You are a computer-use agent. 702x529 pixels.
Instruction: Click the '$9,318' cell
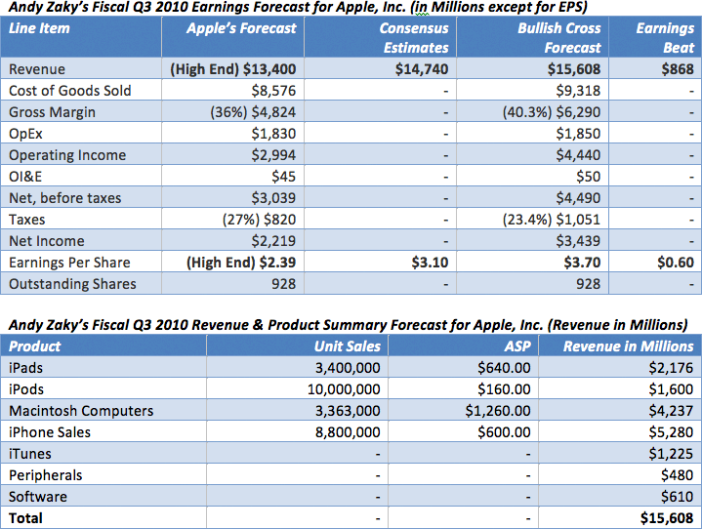point(578,91)
